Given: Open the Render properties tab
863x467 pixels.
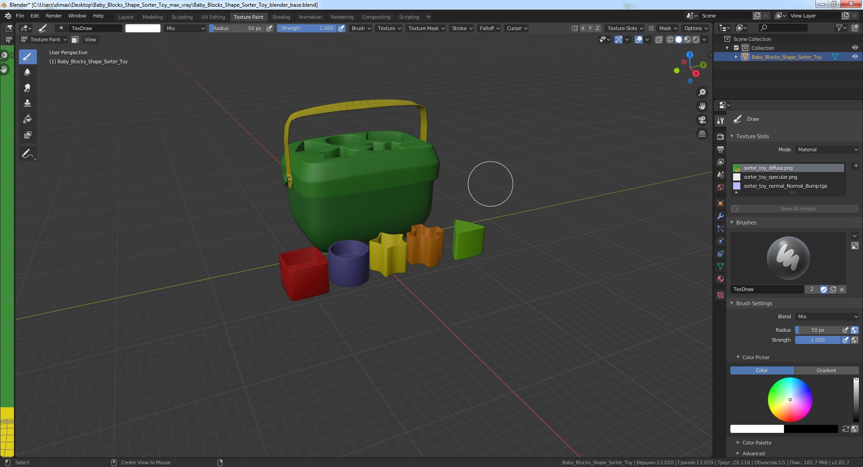Looking at the screenshot, I should [721, 137].
